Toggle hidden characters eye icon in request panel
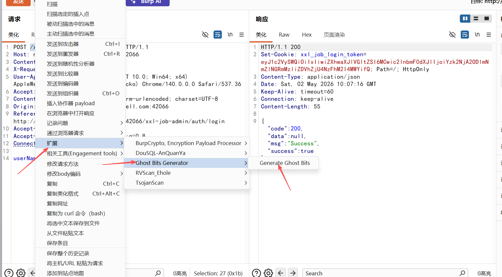This screenshot has width=502, height=277. pos(205,35)
